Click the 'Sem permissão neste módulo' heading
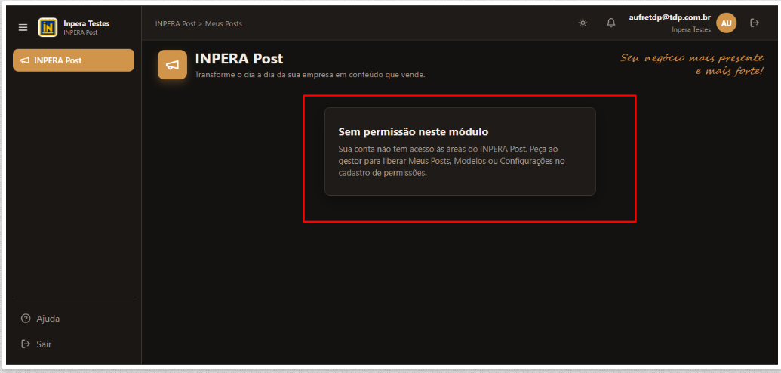The image size is (781, 373). [414, 132]
